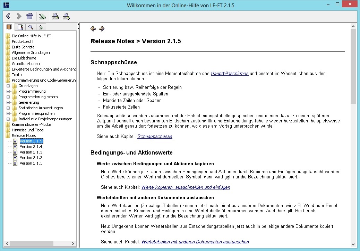The image size is (360, 251).
Task: Open Werte kopieren, ausschneiden und einfügen link
Action: [x=186, y=187]
